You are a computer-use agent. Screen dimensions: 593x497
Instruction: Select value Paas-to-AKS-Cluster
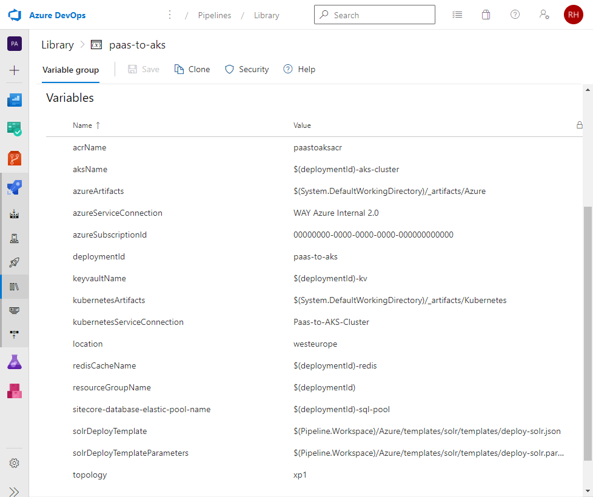point(331,322)
